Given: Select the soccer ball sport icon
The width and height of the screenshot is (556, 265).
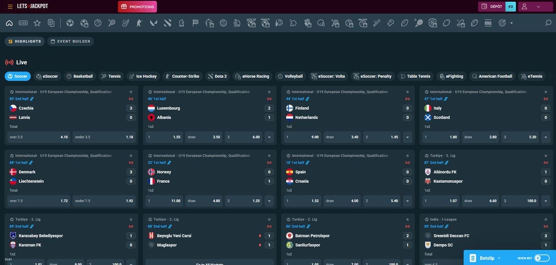Looking at the screenshot, I should [70, 23].
